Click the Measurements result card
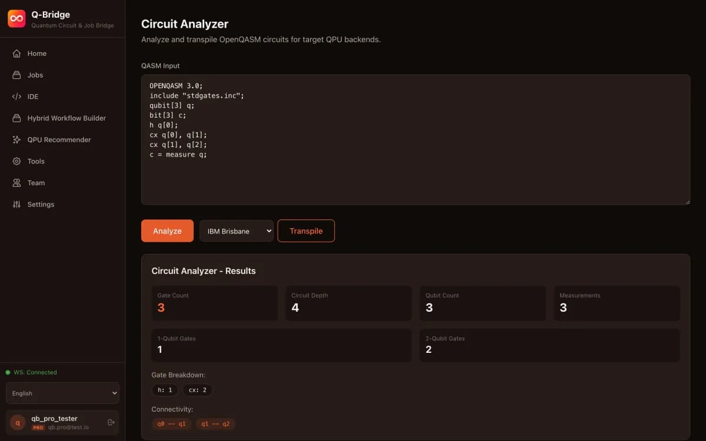 point(617,303)
